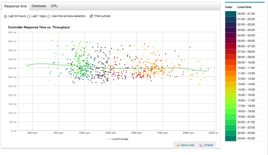This screenshot has width=268, height=155.
Task: Click the Color column header
Action: [229, 7]
